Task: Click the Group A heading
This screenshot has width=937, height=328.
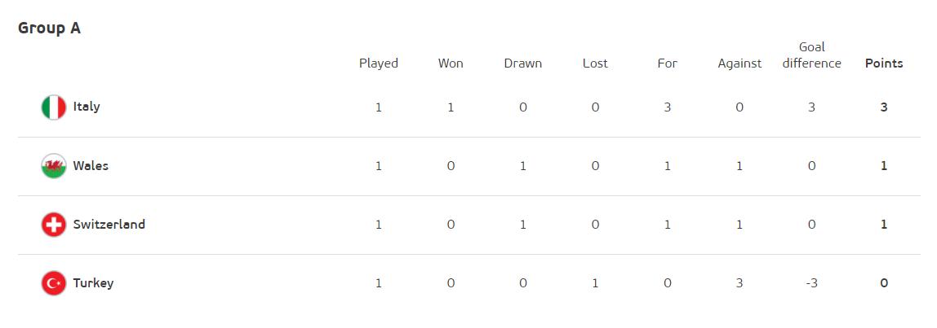Action: 50,28
